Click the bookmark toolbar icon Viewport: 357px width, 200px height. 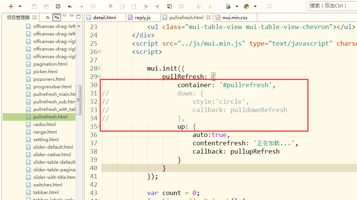tap(111, 6)
